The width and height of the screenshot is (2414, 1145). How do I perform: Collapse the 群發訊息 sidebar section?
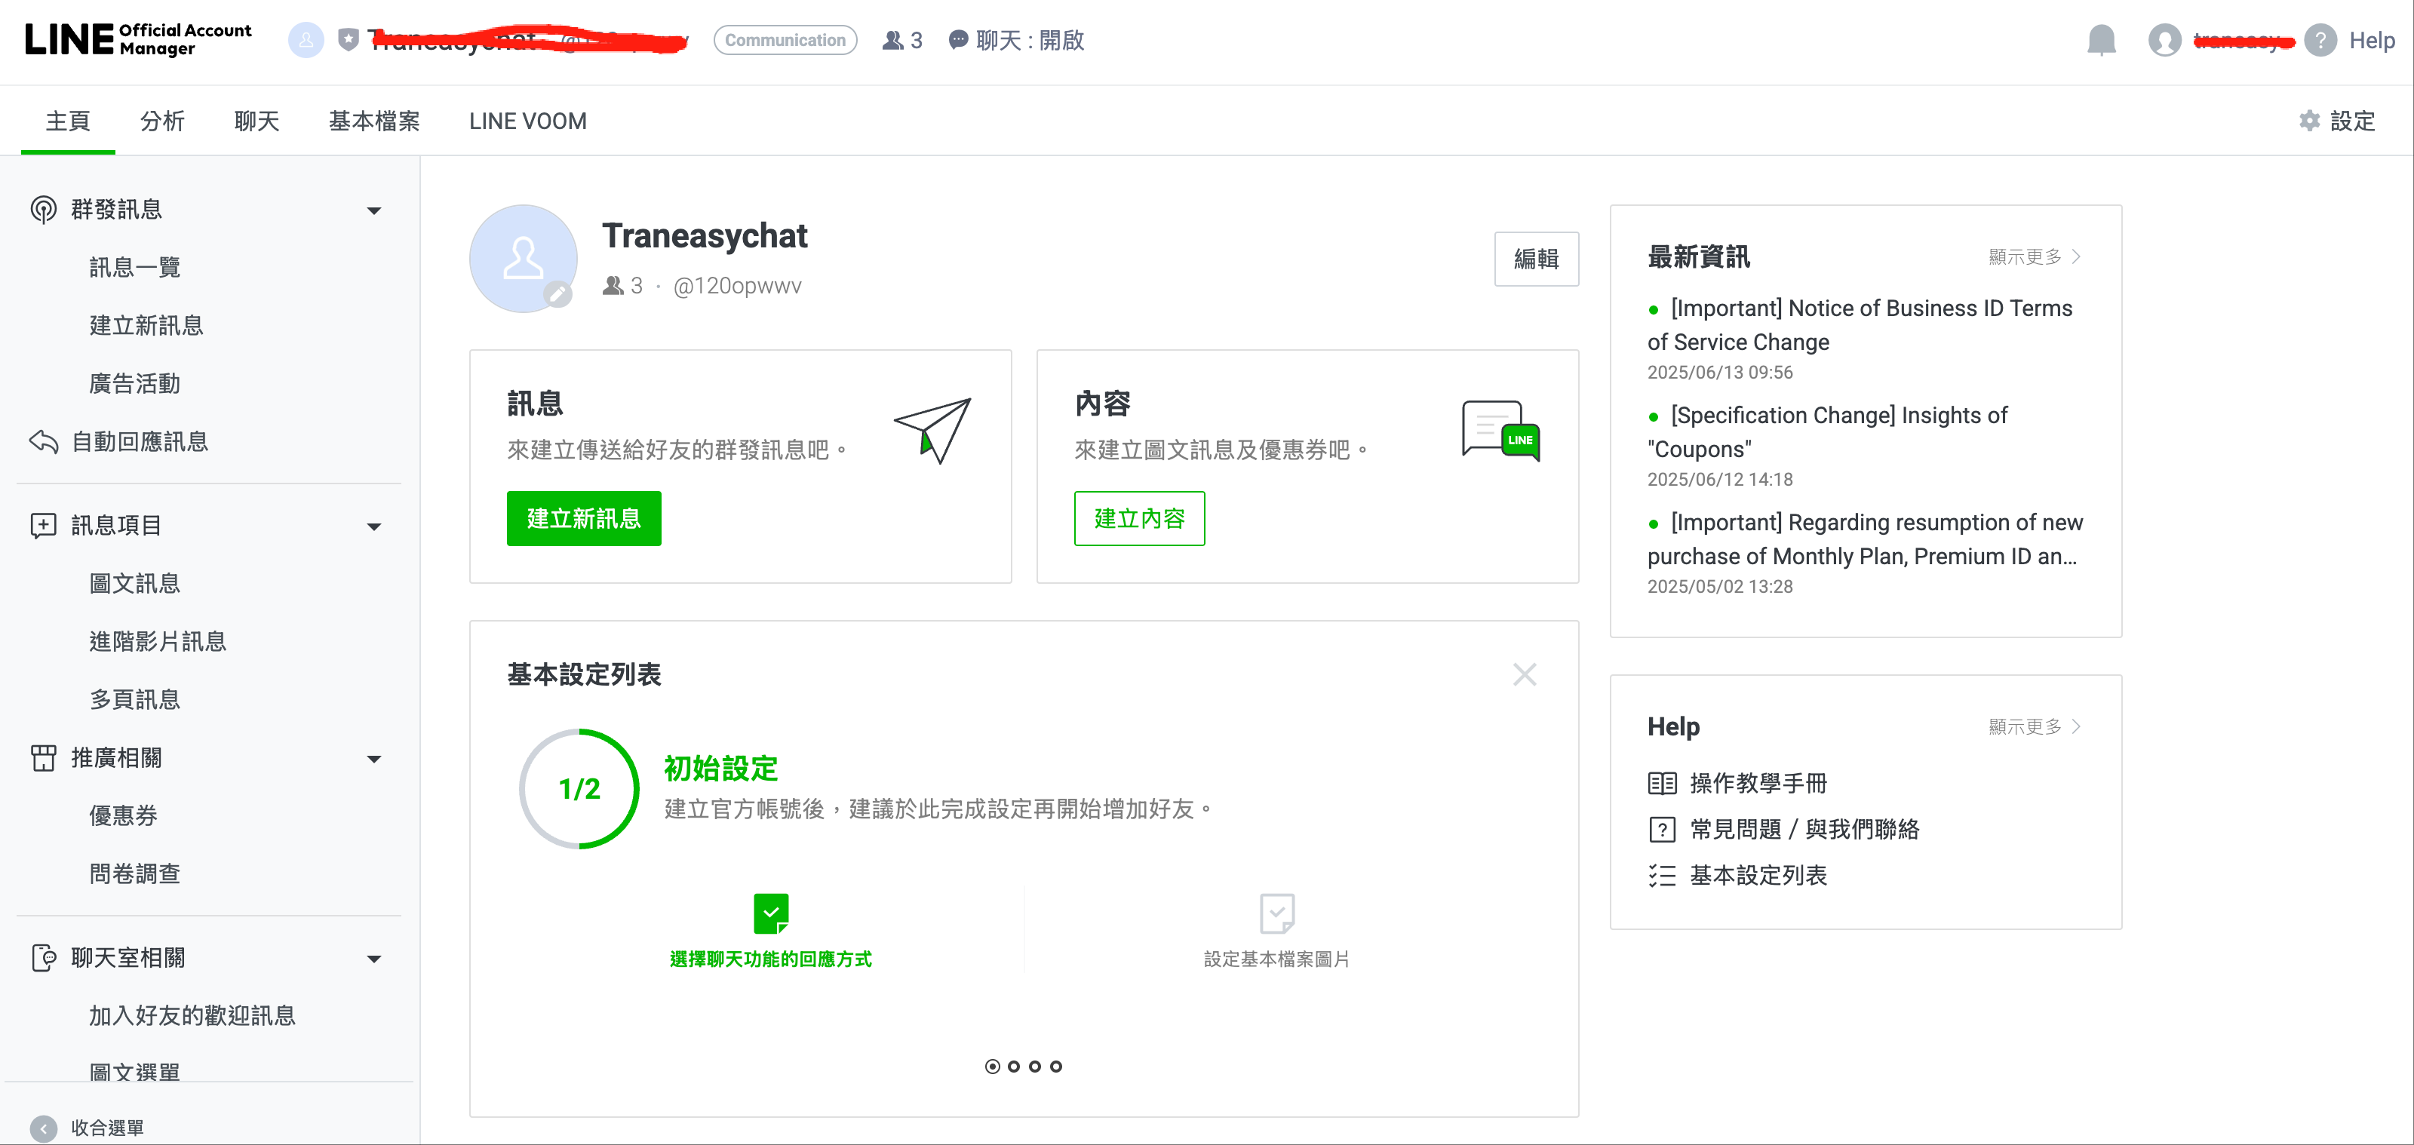(374, 210)
